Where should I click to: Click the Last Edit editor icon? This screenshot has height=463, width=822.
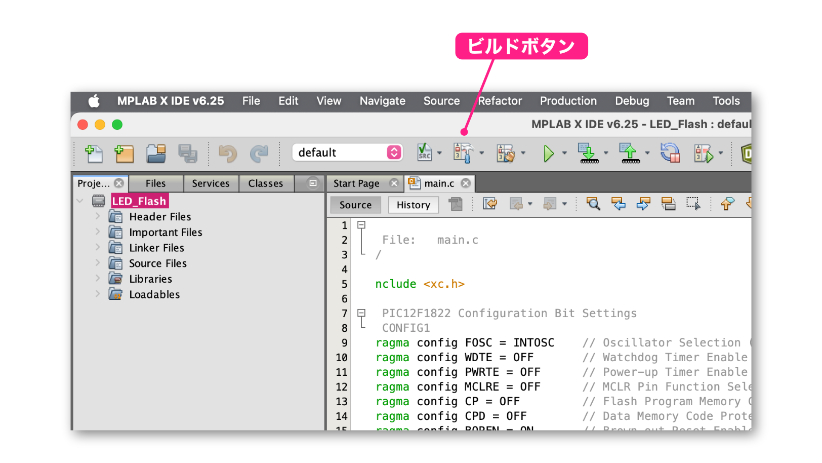490,204
